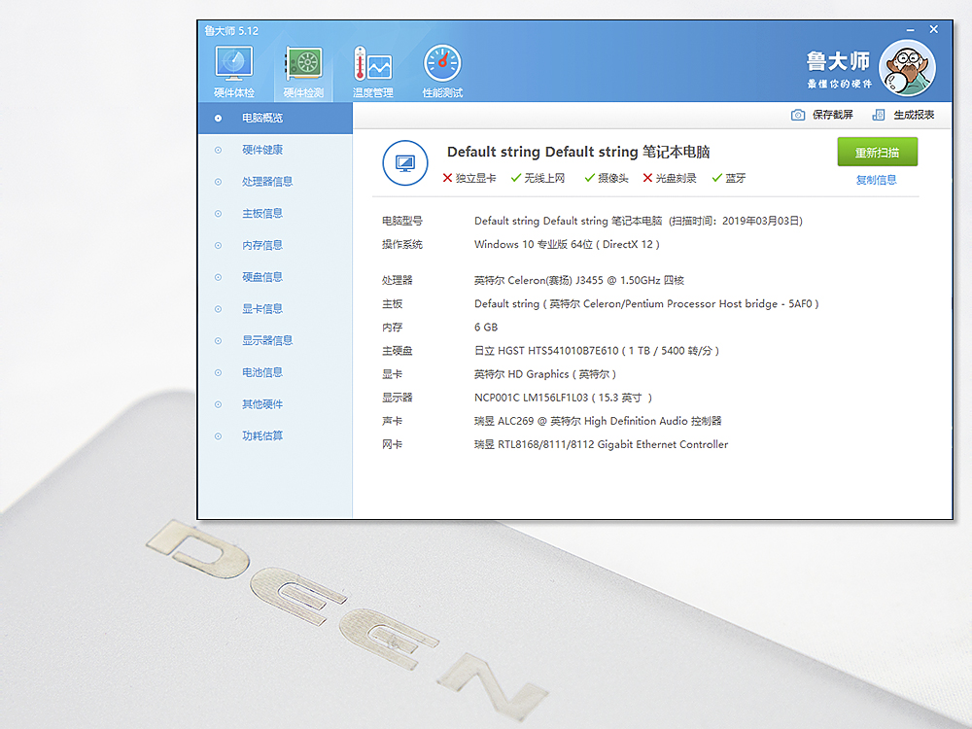Click the 蓝牙 green check status
Viewport: 972px width, 729px height.
coord(729,178)
